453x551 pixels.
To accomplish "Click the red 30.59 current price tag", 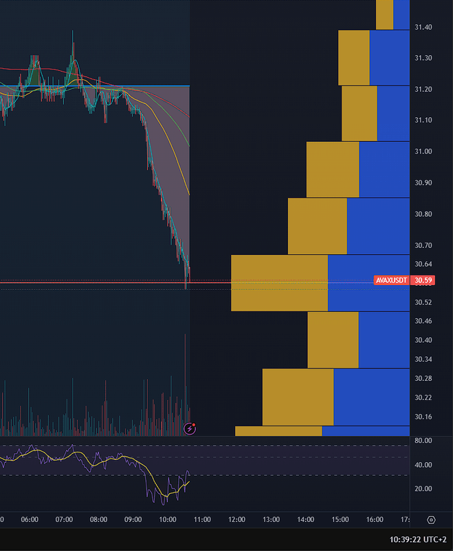I will (x=423, y=280).
